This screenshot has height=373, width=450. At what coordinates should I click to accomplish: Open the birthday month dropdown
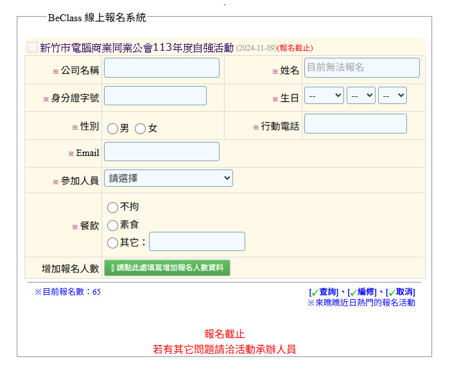click(361, 96)
